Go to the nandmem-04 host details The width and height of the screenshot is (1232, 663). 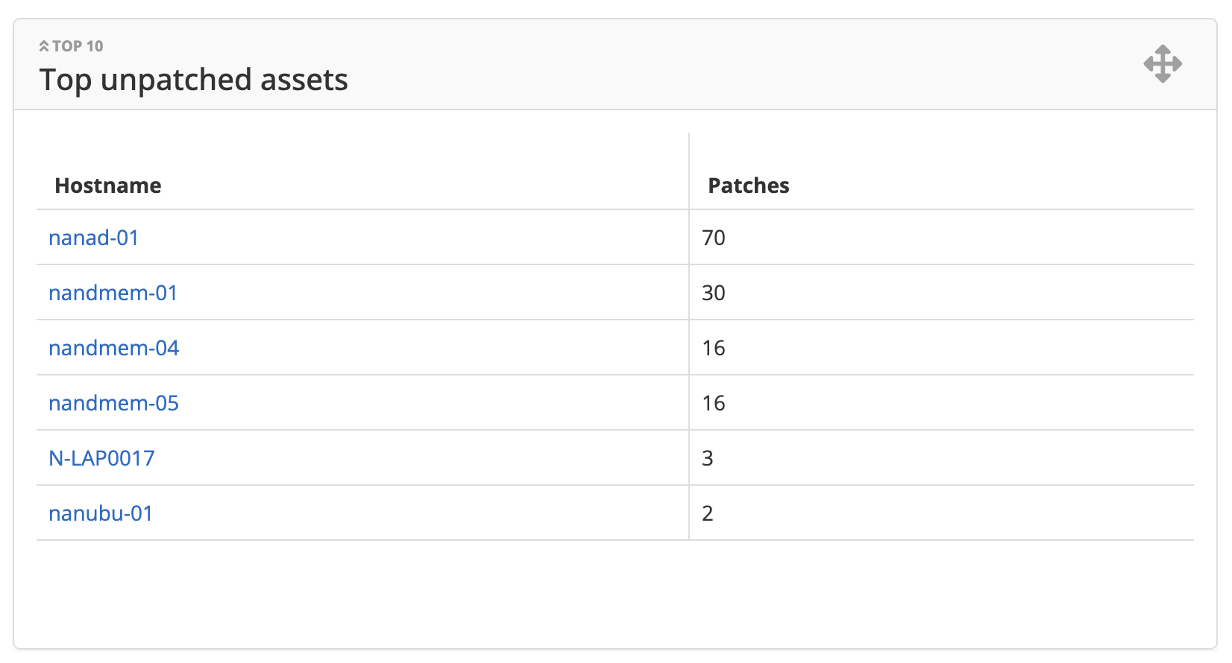pyautogui.click(x=114, y=348)
